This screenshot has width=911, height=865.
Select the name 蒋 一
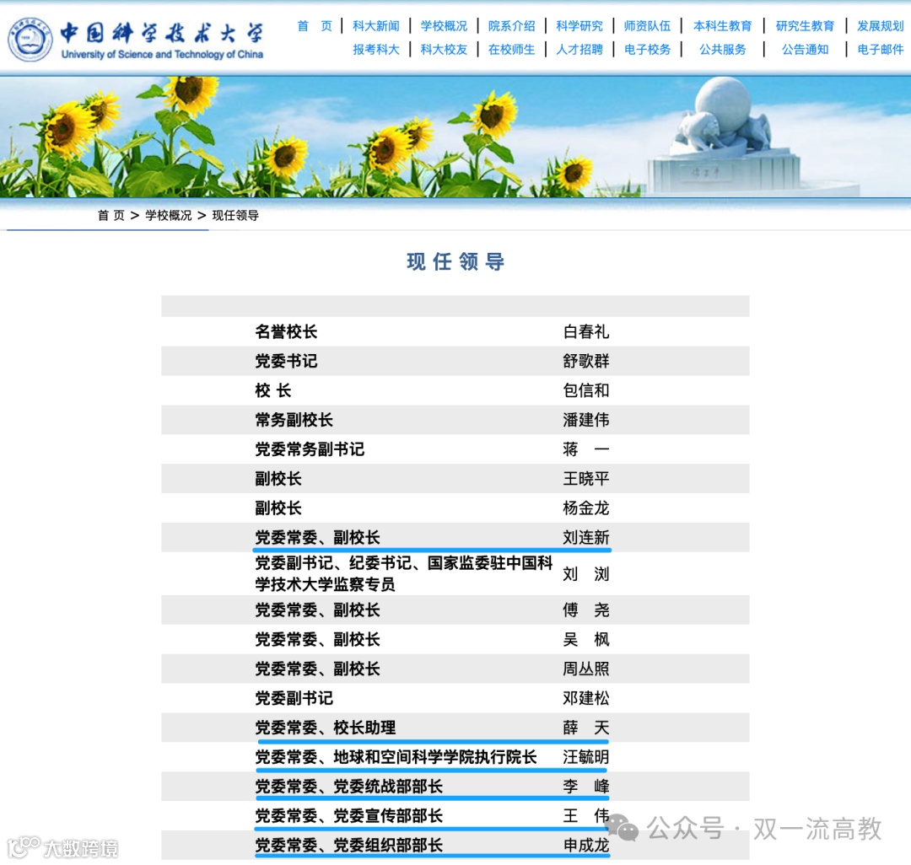click(x=585, y=449)
